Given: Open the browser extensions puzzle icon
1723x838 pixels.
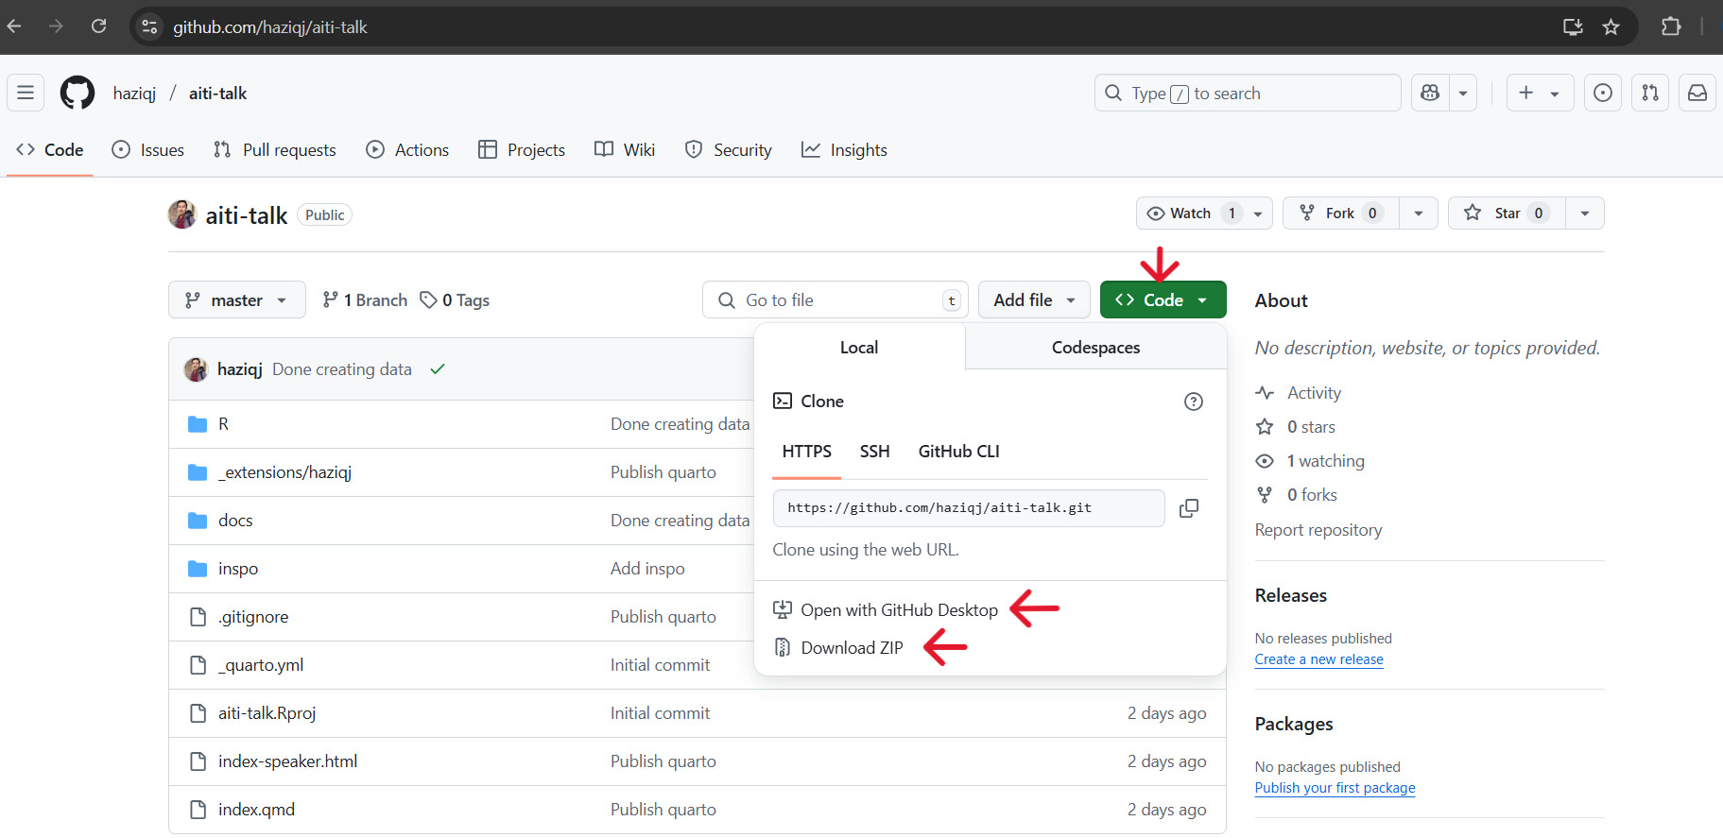Looking at the screenshot, I should (x=1671, y=26).
